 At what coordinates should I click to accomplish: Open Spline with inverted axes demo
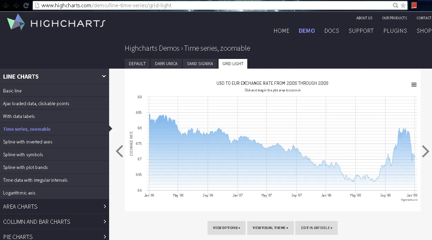[55, 142]
